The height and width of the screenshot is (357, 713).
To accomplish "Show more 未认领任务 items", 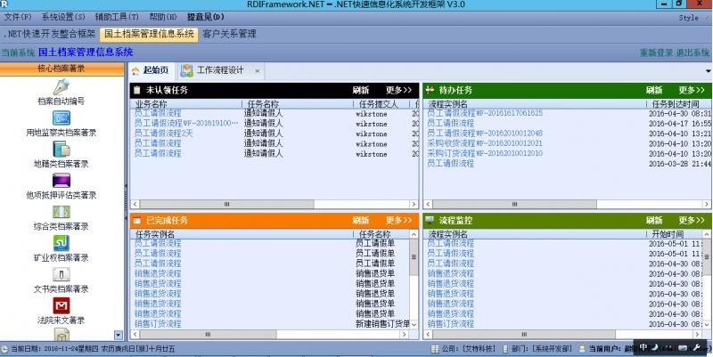I will 398,90.
